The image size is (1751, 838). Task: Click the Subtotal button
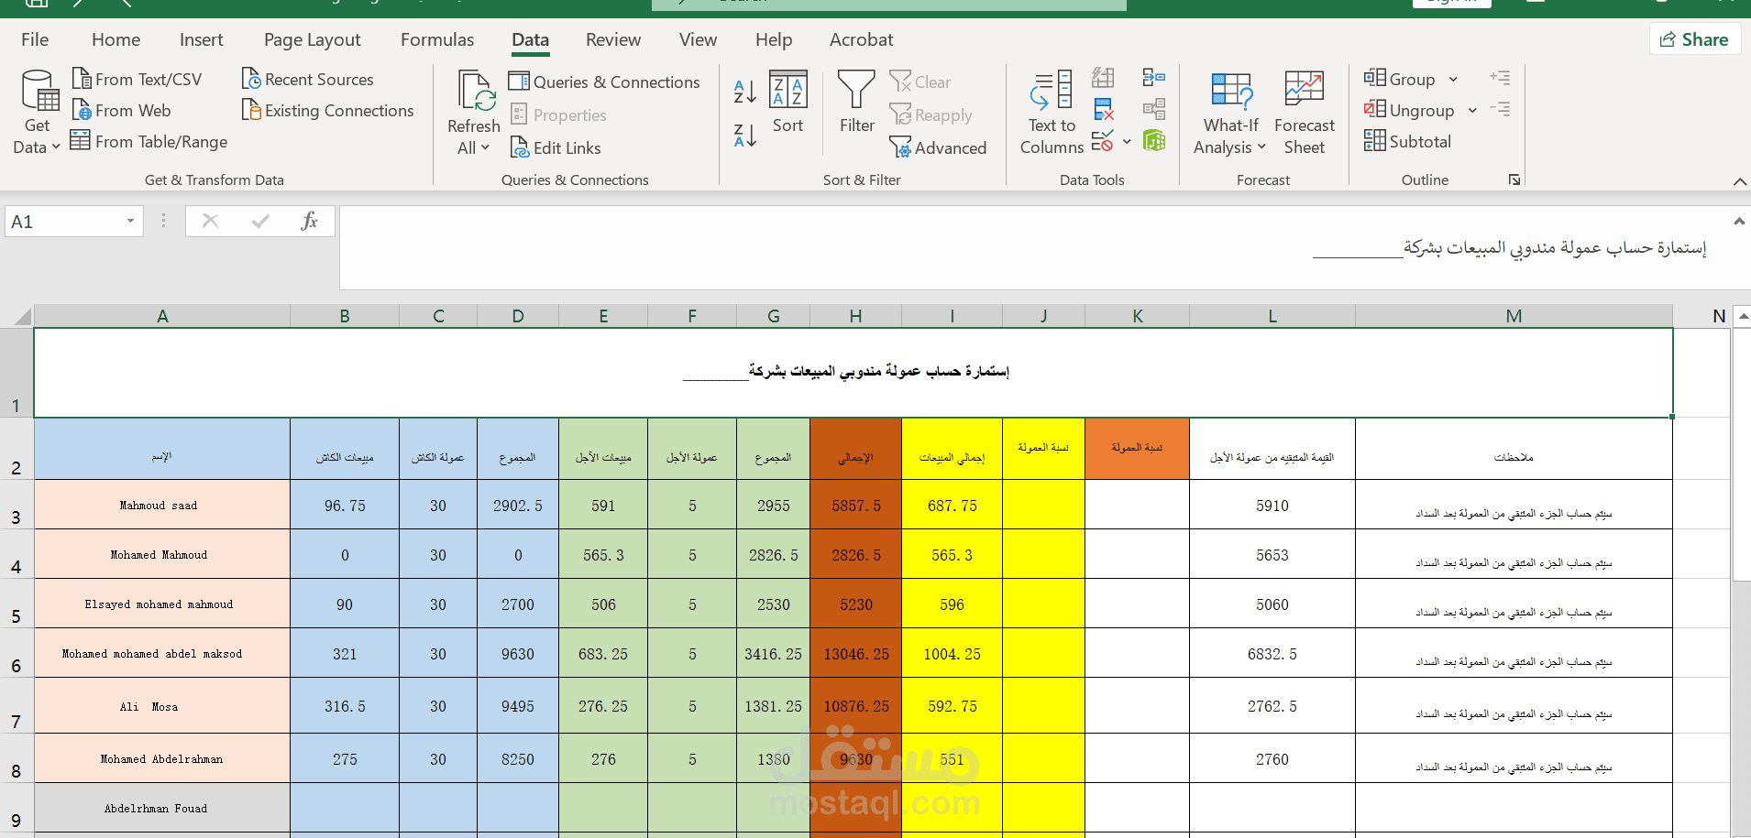1407,141
